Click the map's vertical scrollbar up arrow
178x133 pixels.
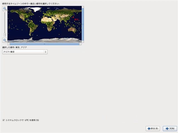pos(83,7)
